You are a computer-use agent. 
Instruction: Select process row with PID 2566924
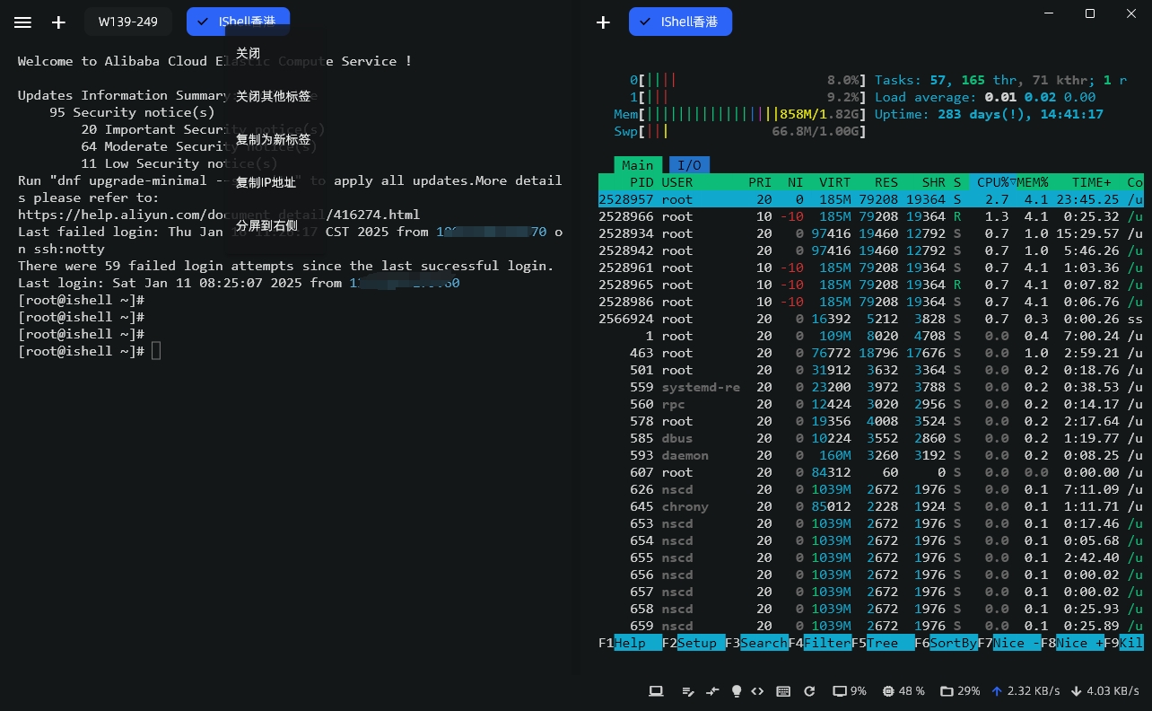pos(871,319)
